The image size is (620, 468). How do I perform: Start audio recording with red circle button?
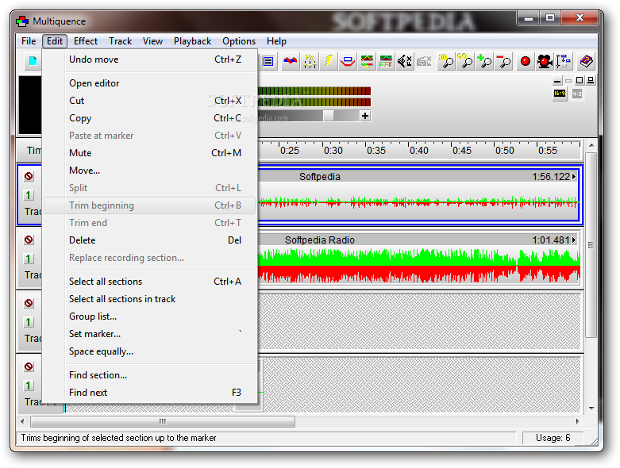[526, 61]
